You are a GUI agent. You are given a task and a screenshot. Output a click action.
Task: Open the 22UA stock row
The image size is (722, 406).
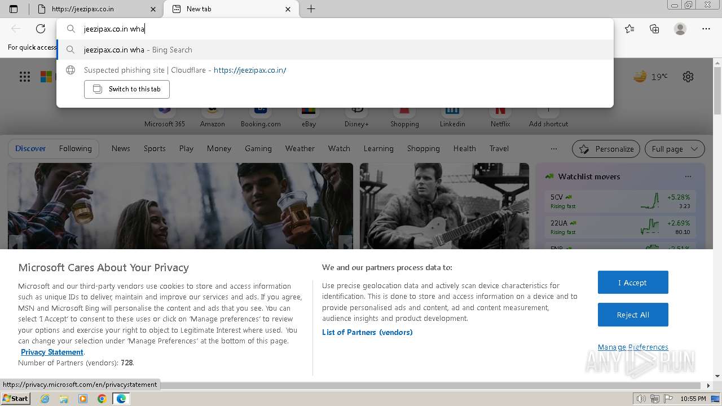(x=620, y=227)
